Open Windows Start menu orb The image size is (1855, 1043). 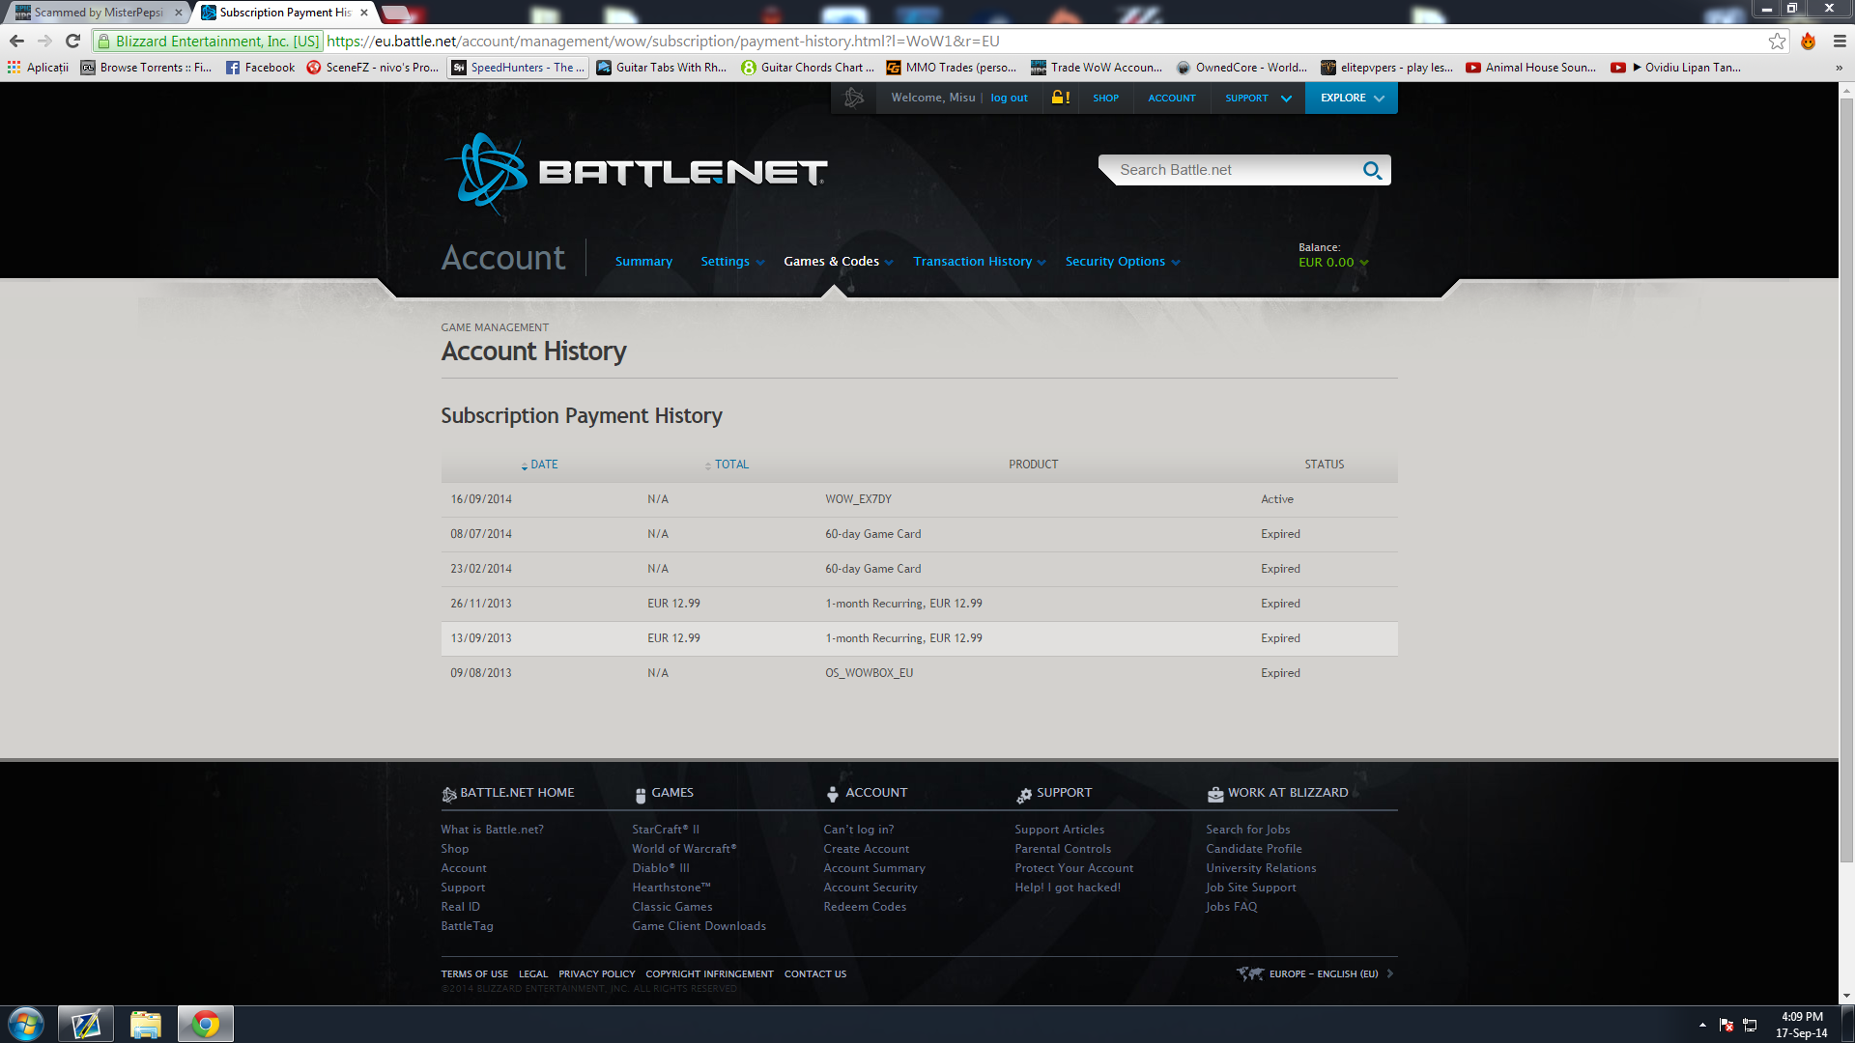click(x=26, y=1024)
